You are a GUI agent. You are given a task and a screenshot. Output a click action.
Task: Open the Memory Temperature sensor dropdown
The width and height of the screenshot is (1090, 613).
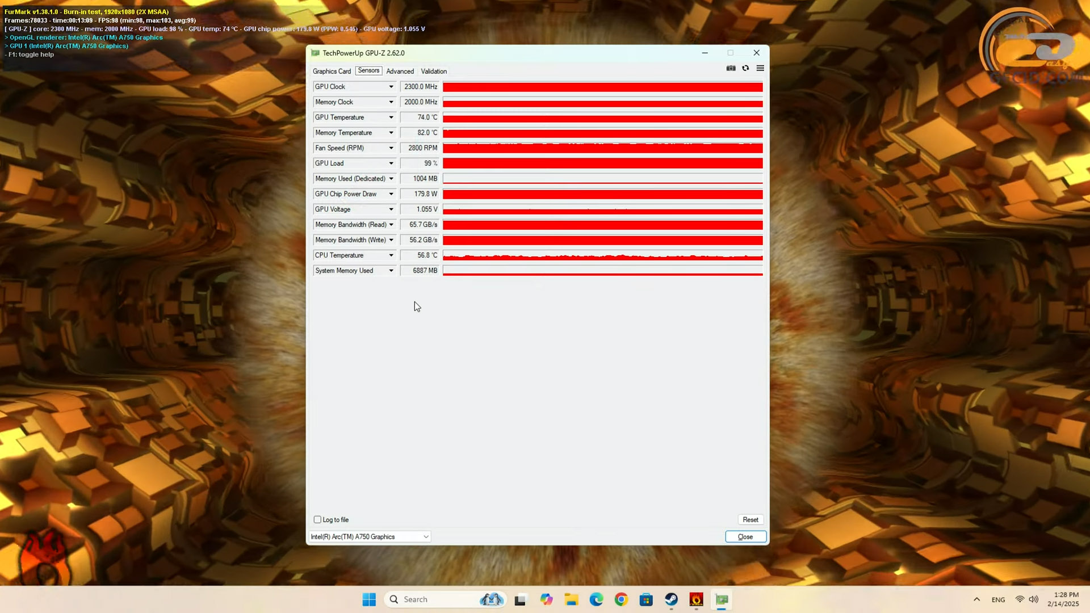391,133
